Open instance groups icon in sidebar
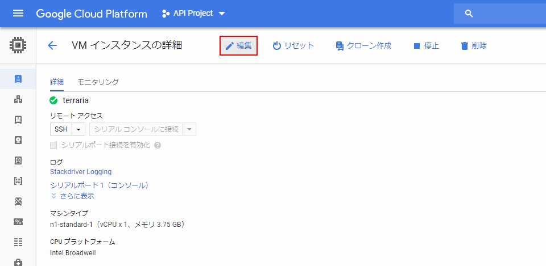546x266 pixels. pos(18,100)
